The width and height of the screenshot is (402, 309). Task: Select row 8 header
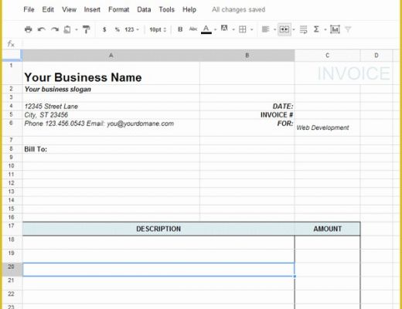pos(12,149)
